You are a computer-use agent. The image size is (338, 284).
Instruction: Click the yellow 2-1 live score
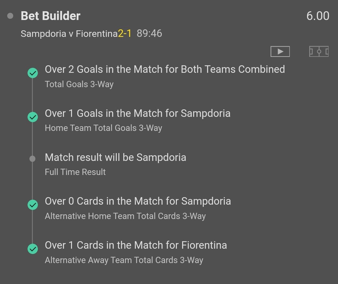pos(125,34)
